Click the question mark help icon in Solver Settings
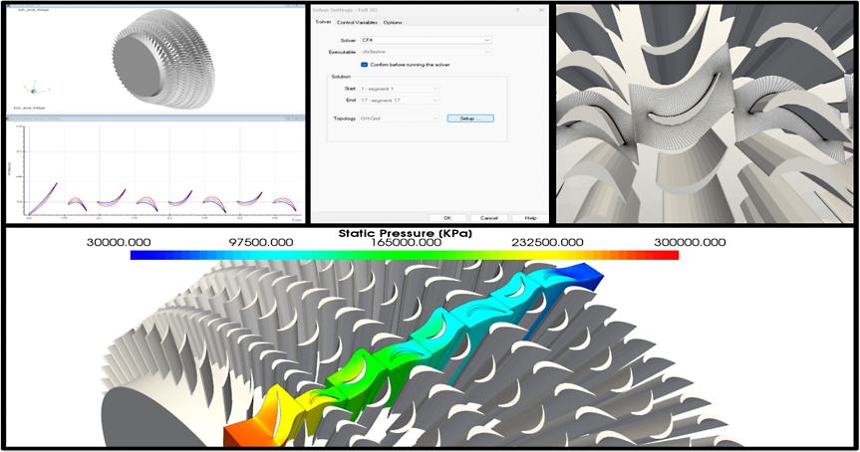Image resolution: width=860 pixels, height=452 pixels. click(x=517, y=10)
